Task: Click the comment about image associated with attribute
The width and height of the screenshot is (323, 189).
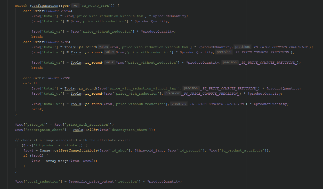Action: (73, 140)
